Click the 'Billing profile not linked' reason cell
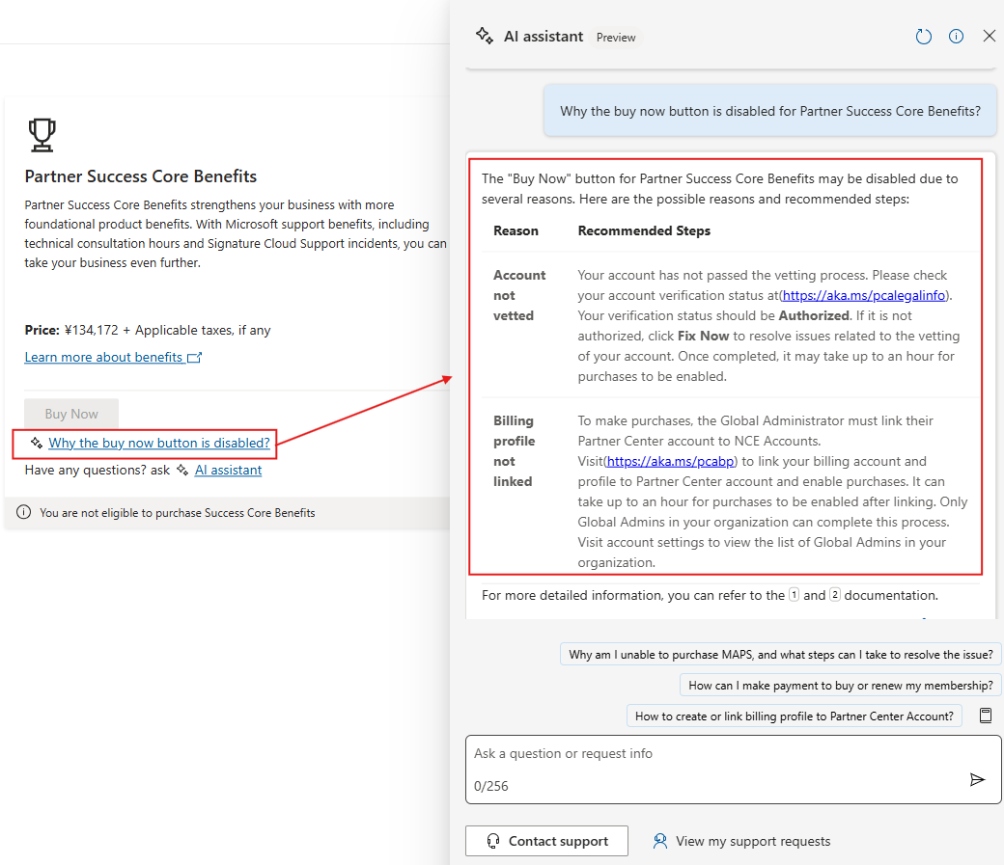This screenshot has width=1004, height=865. tap(515, 451)
